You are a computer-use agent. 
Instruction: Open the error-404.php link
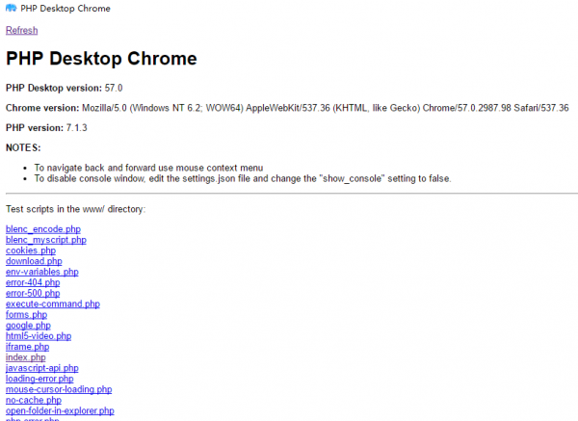pos(33,282)
